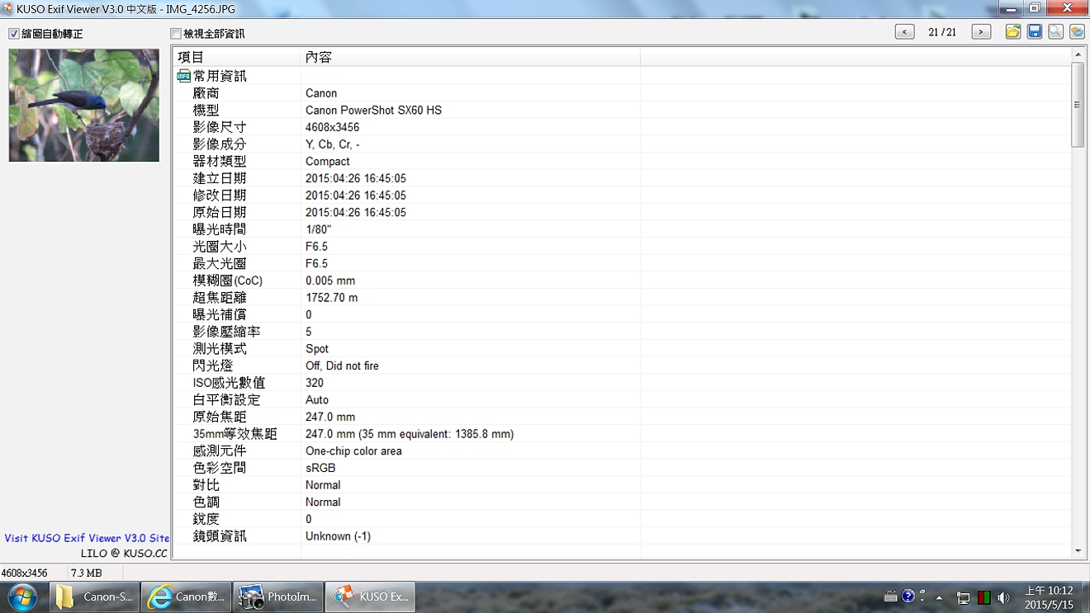This screenshot has width=1090, height=613.
Task: Select the 器材類型 row with Compact
Action: click(622, 162)
